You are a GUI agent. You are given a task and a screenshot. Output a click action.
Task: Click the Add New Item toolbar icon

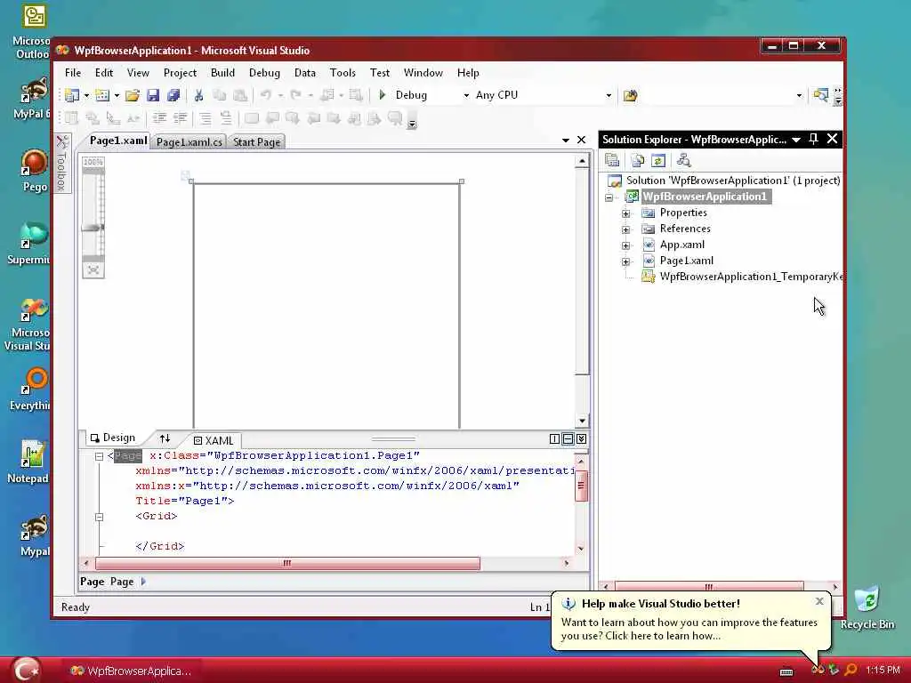(102, 95)
